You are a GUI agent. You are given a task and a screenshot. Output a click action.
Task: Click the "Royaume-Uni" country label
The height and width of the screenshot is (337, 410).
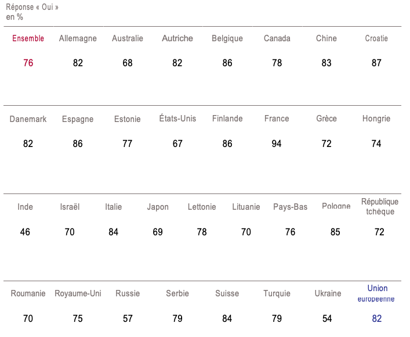point(78,293)
